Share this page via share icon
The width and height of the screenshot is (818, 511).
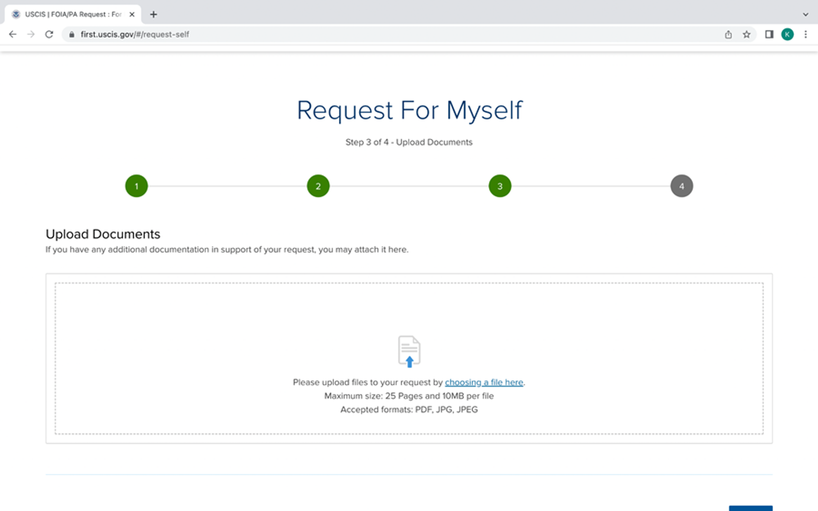click(x=728, y=34)
